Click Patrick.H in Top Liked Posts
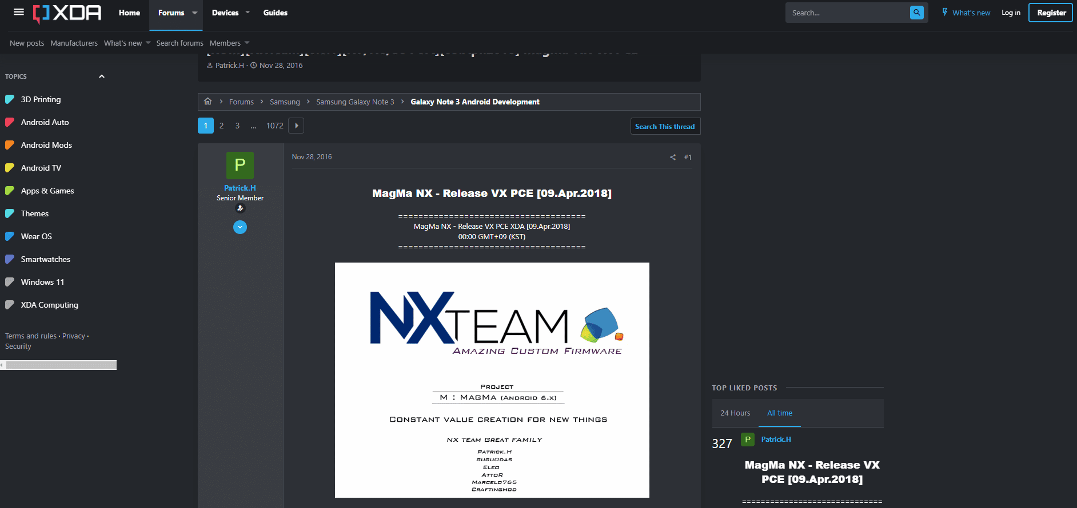Image resolution: width=1077 pixels, height=508 pixels. pyautogui.click(x=776, y=440)
